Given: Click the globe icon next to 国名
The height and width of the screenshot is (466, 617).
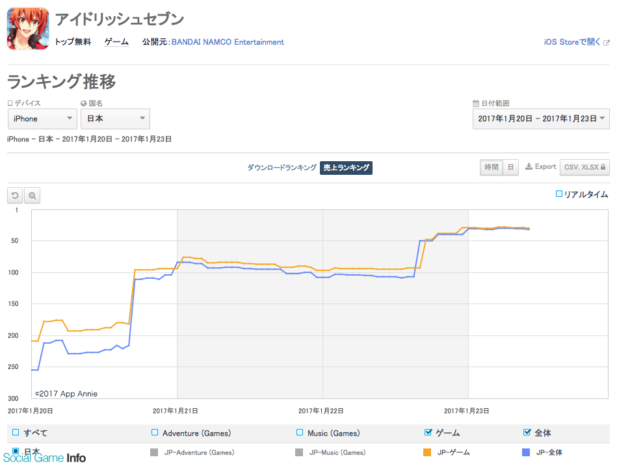Looking at the screenshot, I should point(83,103).
